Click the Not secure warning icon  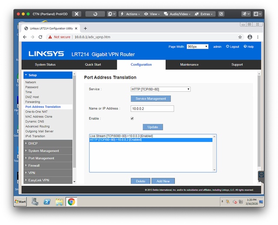tap(50, 37)
